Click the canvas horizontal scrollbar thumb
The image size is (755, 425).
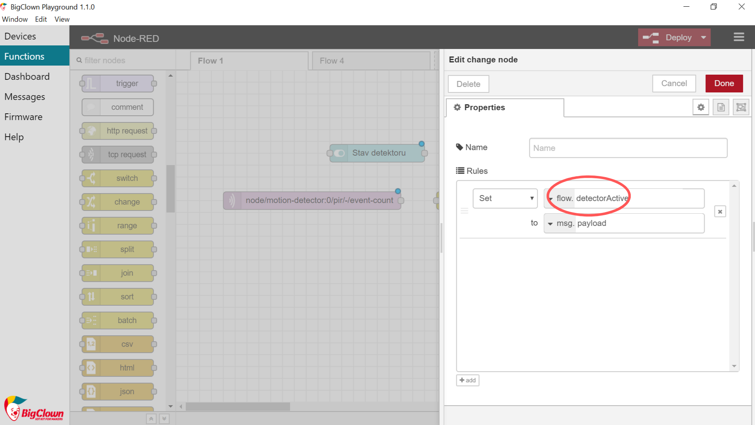(x=238, y=407)
